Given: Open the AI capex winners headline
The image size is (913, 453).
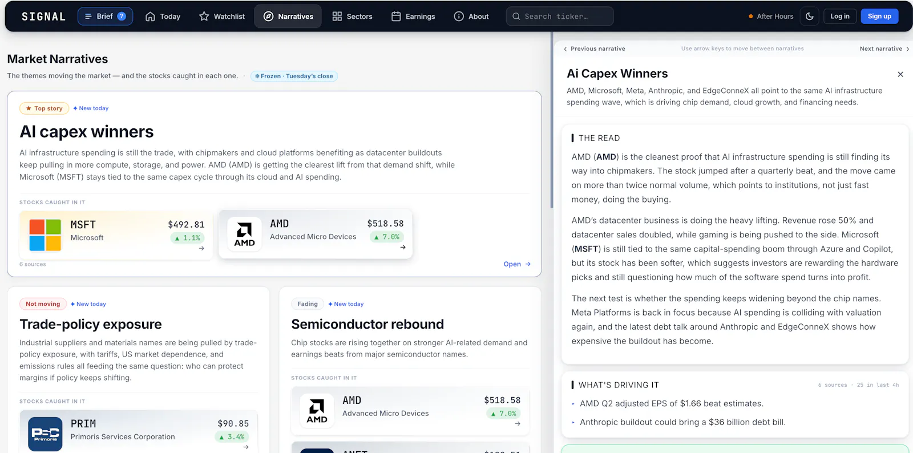Looking at the screenshot, I should [87, 132].
